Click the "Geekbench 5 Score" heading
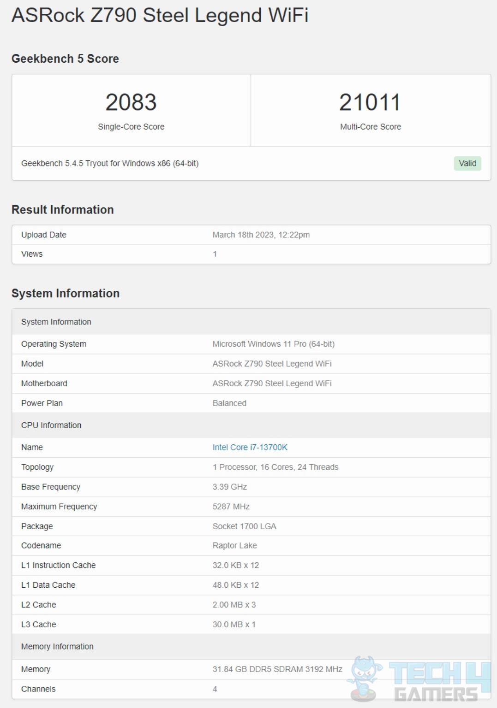497x708 pixels. pos(65,59)
